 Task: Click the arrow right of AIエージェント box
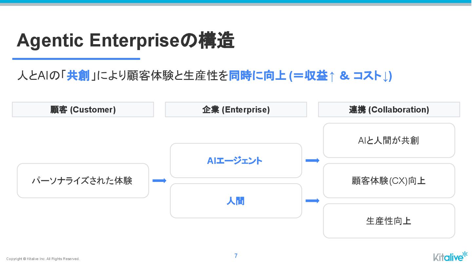coord(312,160)
